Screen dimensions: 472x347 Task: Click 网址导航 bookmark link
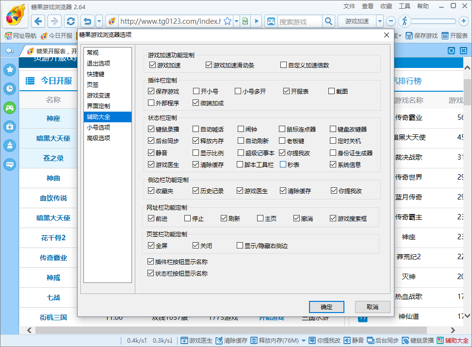point(20,36)
